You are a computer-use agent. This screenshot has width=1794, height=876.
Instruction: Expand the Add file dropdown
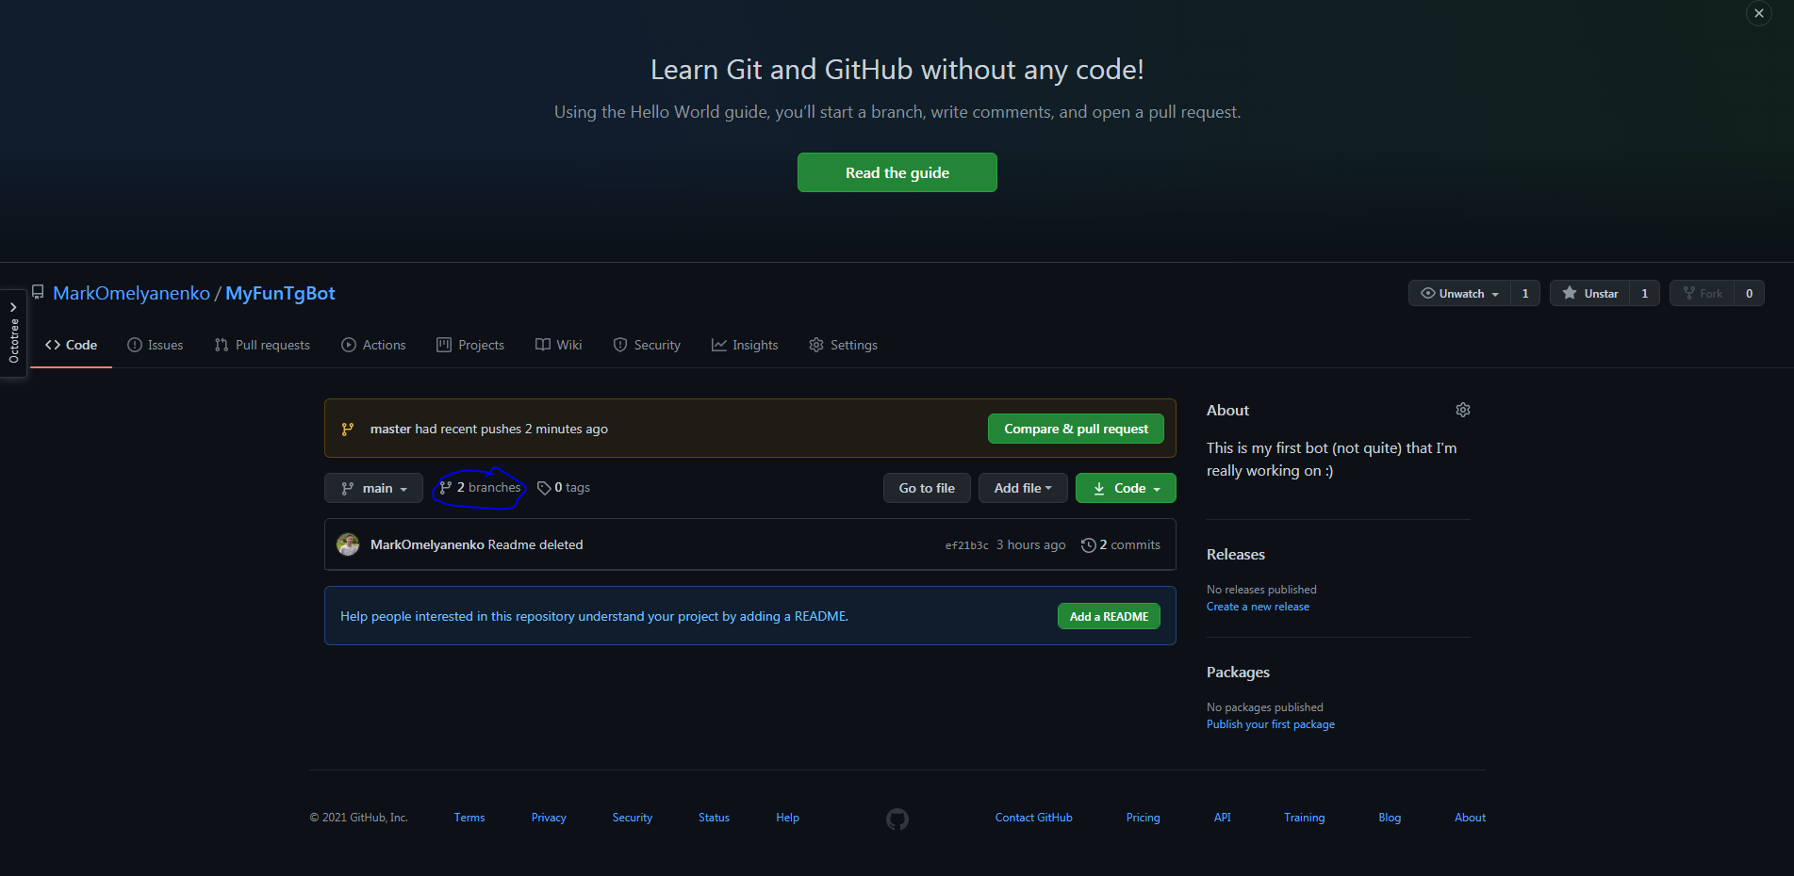click(1023, 488)
